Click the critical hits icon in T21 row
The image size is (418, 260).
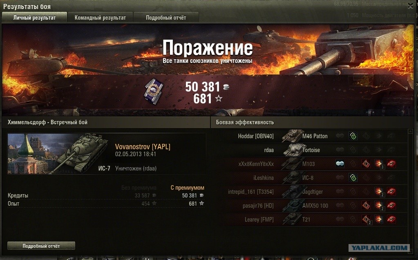(366, 219)
